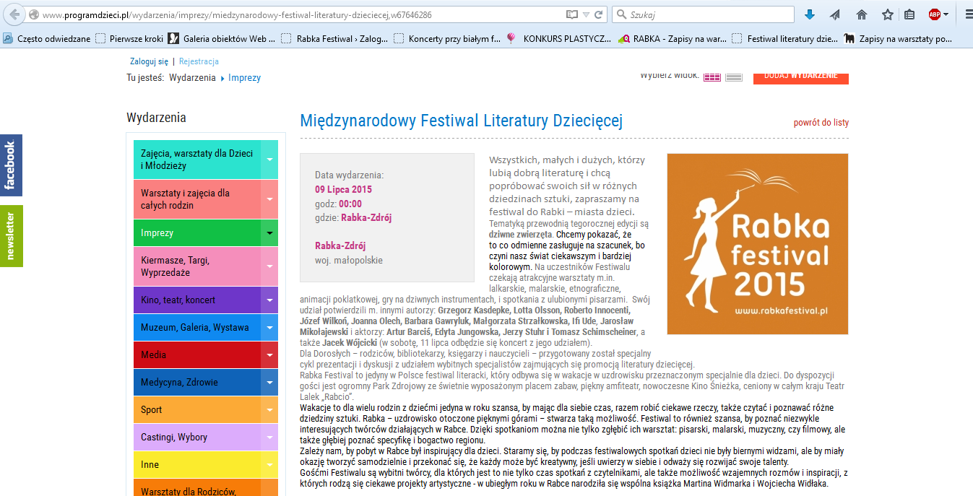Select the orange Sport category
Viewport: 973px width, 496px height.
197,409
